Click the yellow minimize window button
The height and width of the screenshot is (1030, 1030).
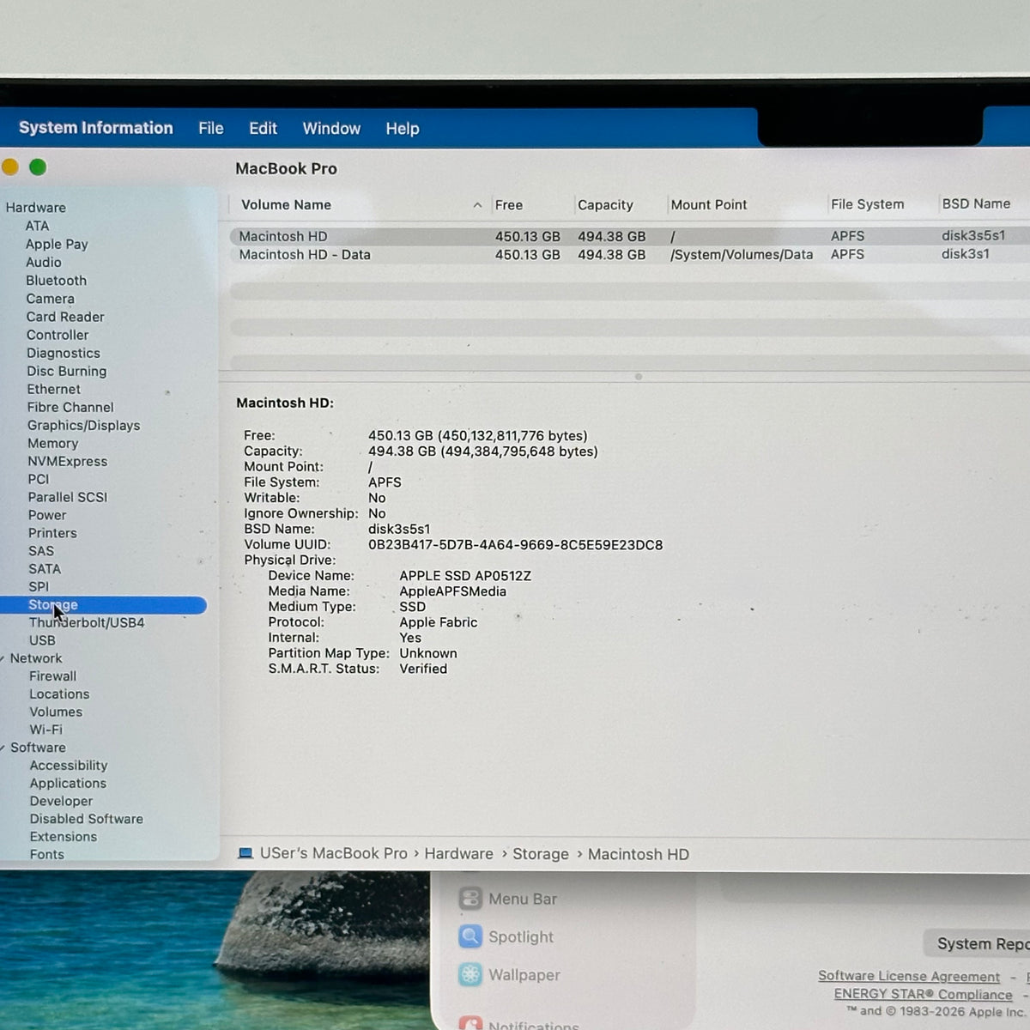(x=9, y=167)
